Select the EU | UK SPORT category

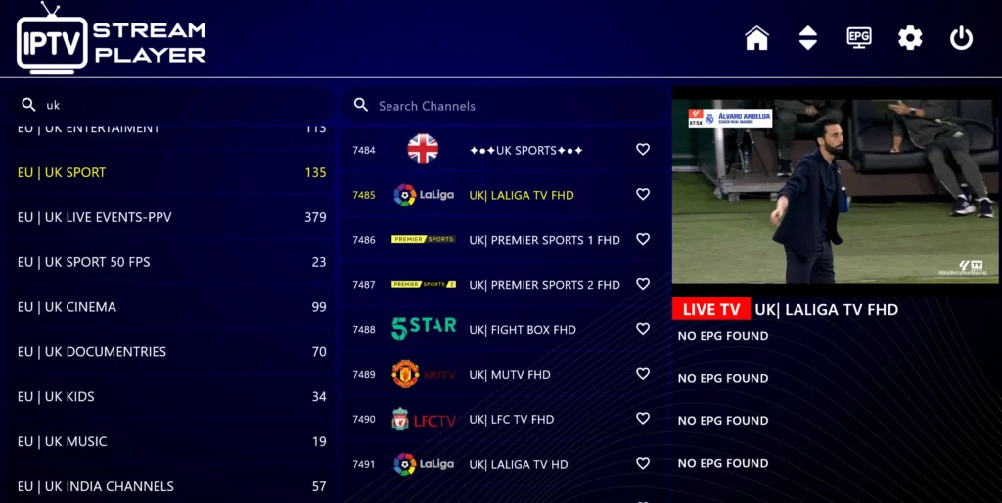pos(171,172)
